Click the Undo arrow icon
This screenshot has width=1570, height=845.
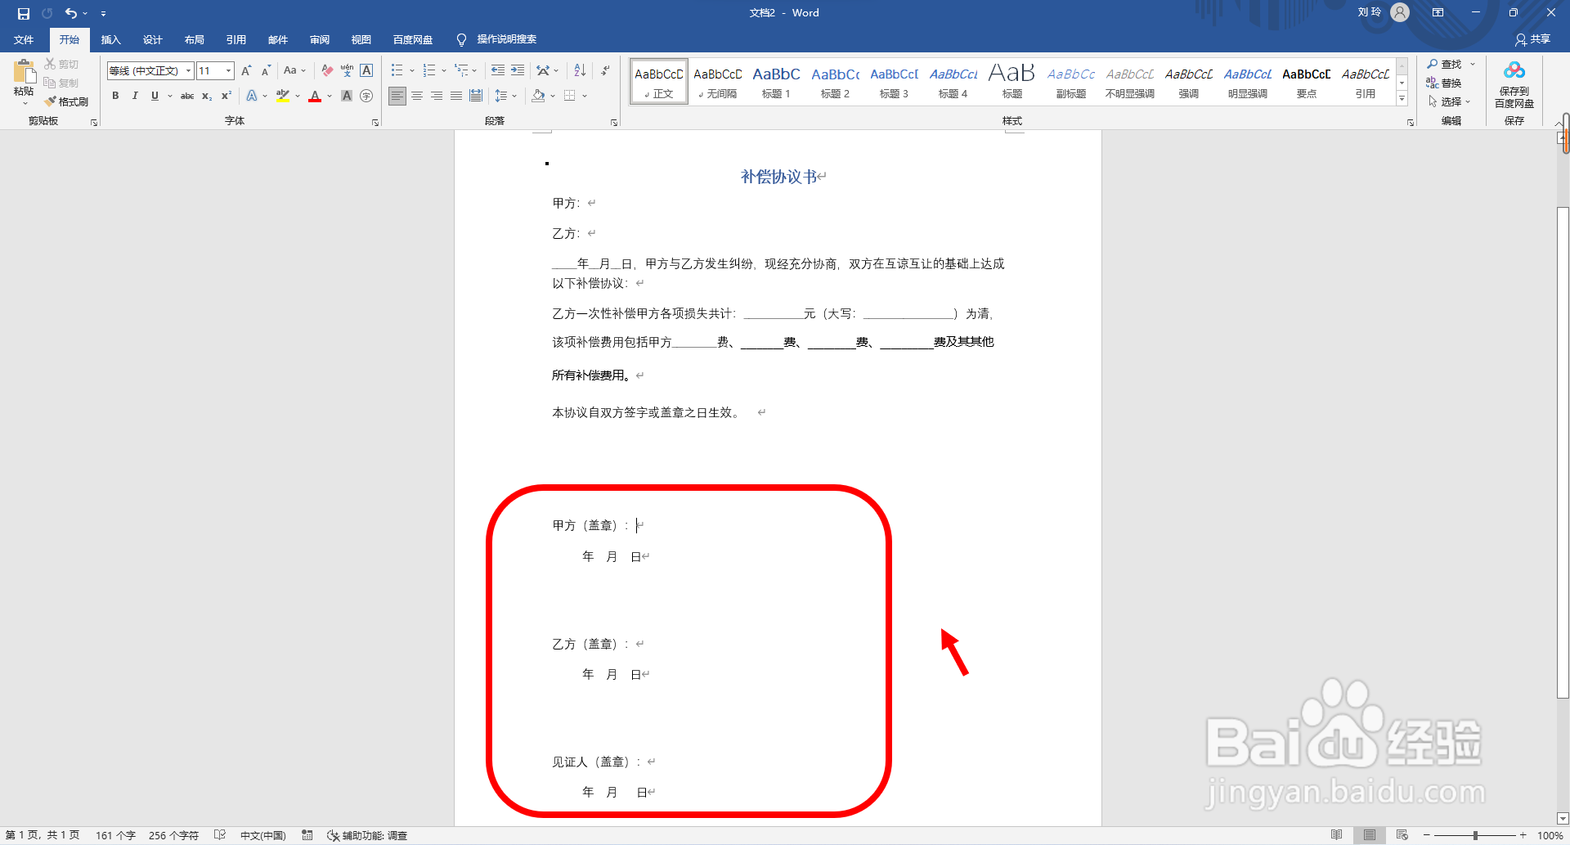tap(71, 13)
